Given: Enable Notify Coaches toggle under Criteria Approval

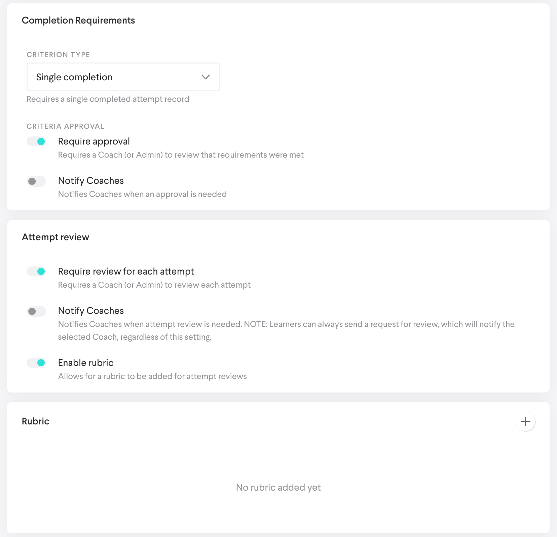Looking at the screenshot, I should 36,181.
